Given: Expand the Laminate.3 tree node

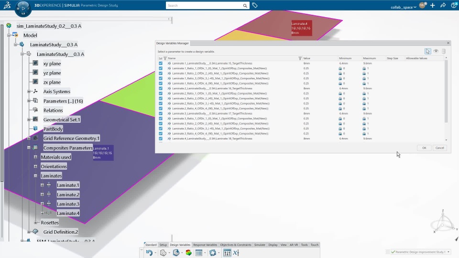Looking at the screenshot, I should tap(42, 204).
